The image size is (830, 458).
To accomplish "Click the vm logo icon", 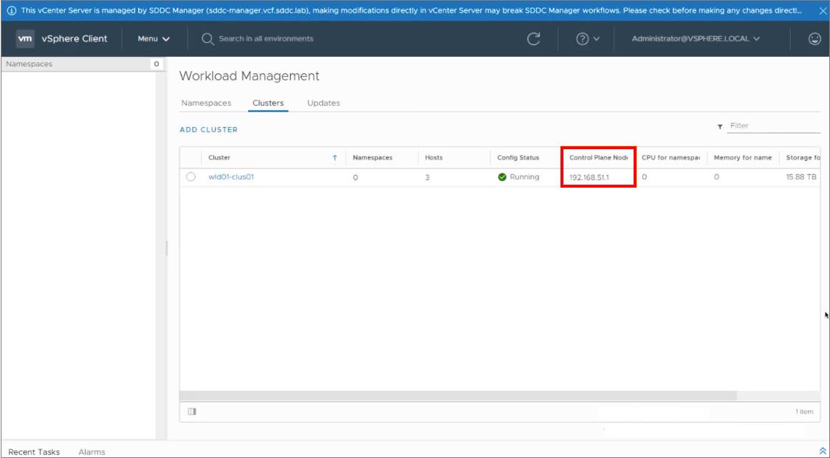I will pos(25,38).
